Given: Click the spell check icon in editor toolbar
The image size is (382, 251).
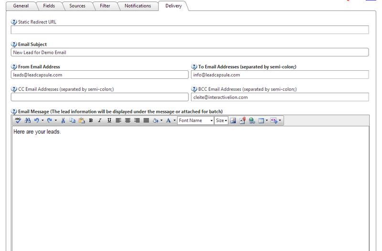Looking at the screenshot, I should pyautogui.click(x=18, y=120).
